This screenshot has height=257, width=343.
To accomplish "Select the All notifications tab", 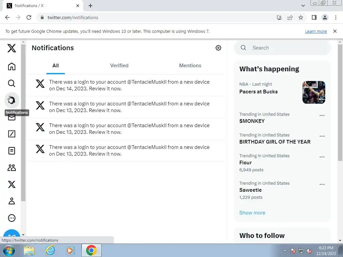I will click(x=56, y=66).
